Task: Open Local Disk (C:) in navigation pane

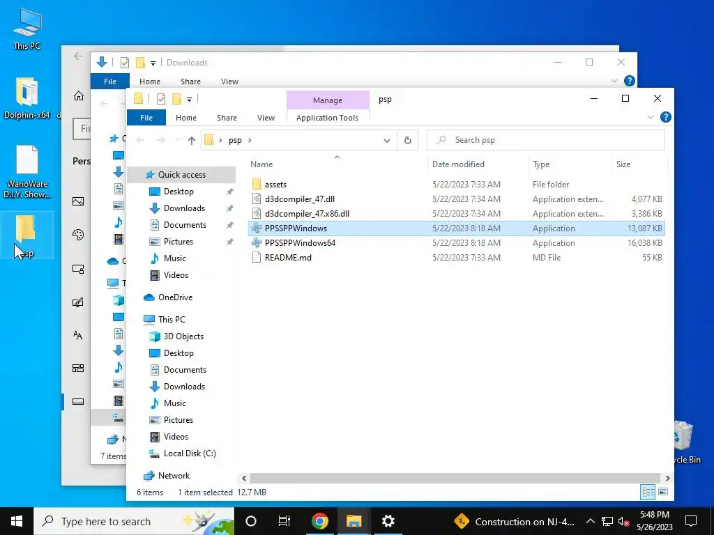Action: click(x=190, y=453)
